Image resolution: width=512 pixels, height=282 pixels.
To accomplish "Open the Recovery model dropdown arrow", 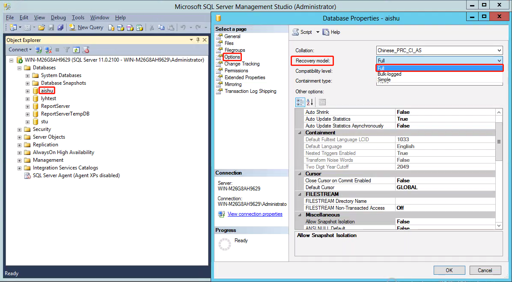I will click(x=499, y=60).
